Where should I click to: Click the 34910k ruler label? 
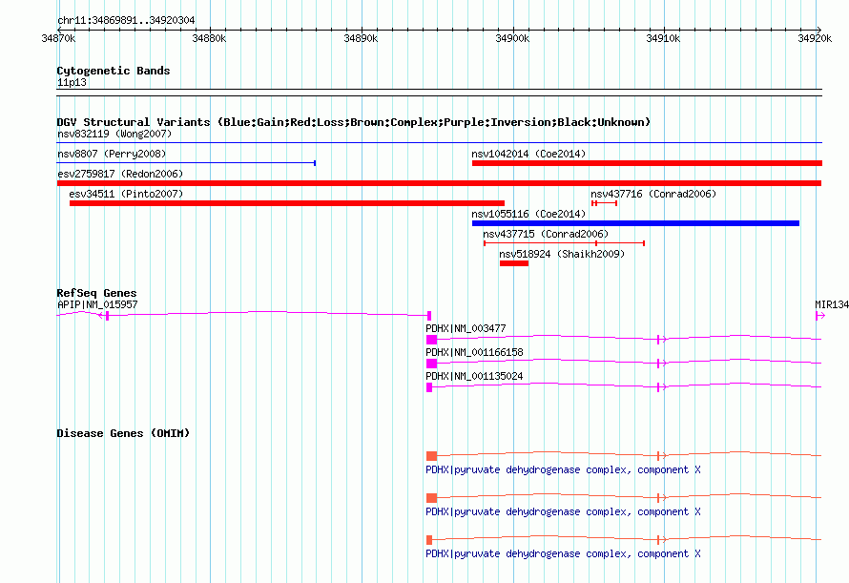point(663,38)
